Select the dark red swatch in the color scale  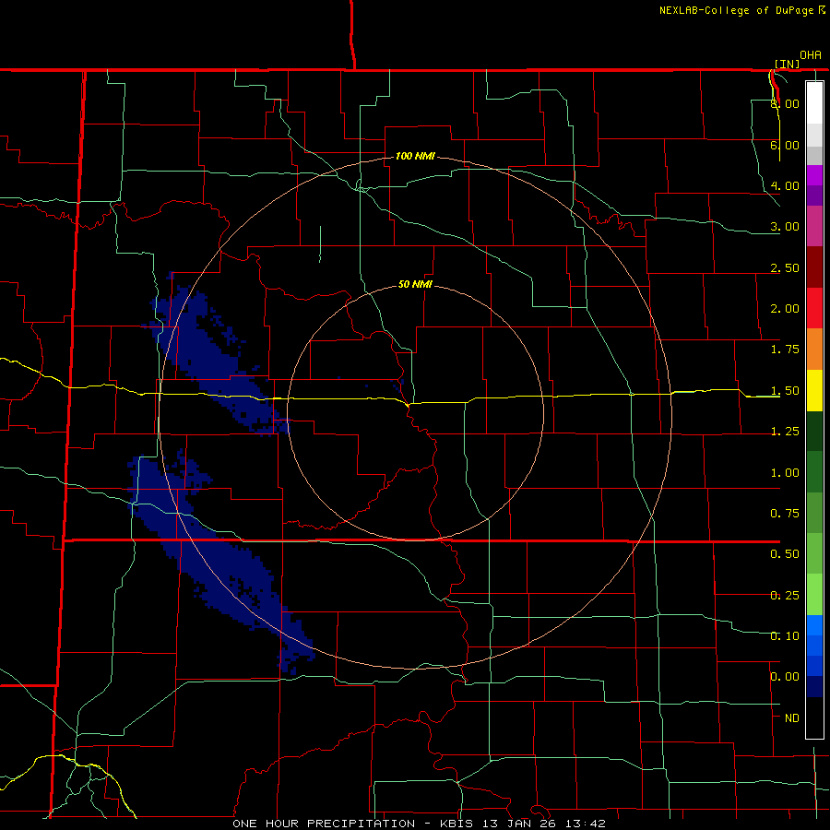click(x=814, y=267)
